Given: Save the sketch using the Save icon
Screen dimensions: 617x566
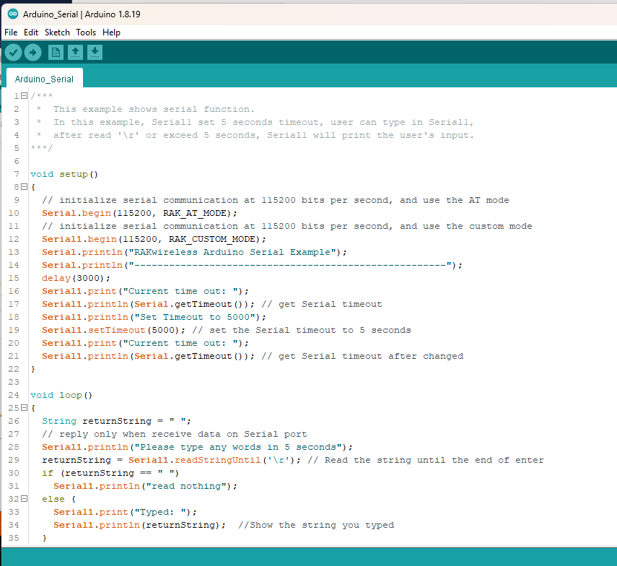Looking at the screenshot, I should point(95,52).
